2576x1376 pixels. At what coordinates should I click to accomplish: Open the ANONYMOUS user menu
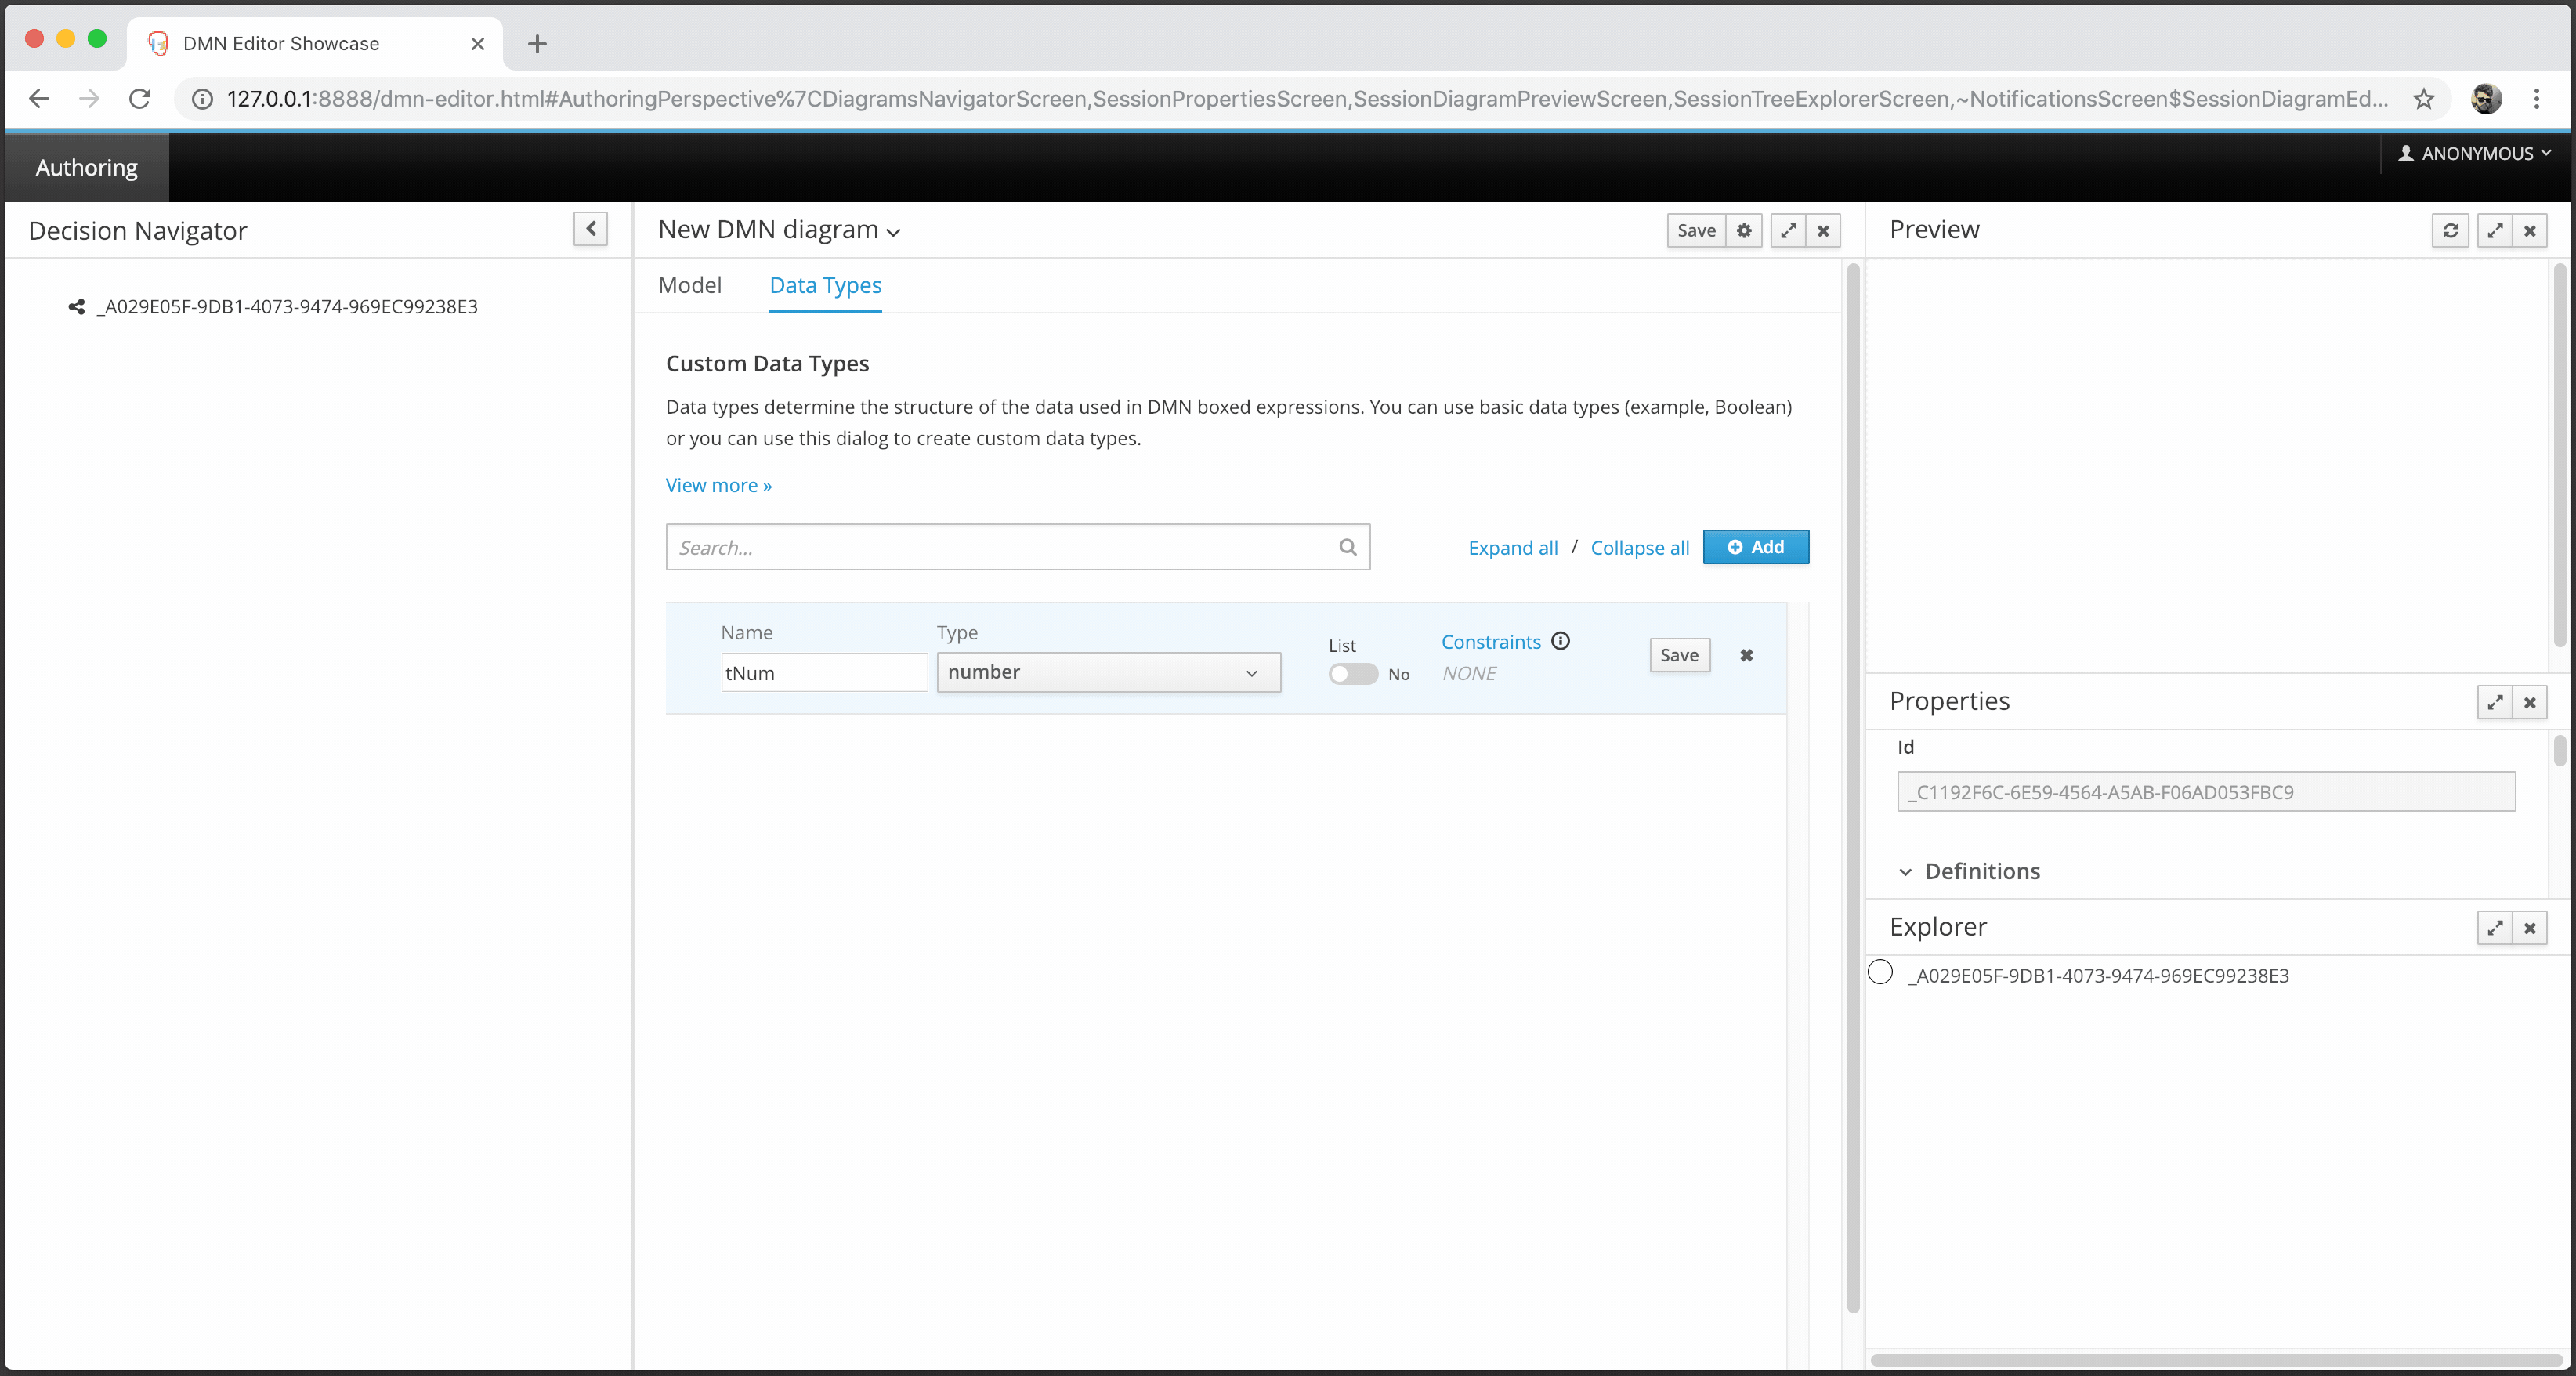tap(2474, 153)
